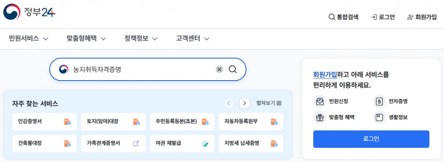Expand the 맞춤형혜택 menu
444x162 pixels.
(x=86, y=38)
